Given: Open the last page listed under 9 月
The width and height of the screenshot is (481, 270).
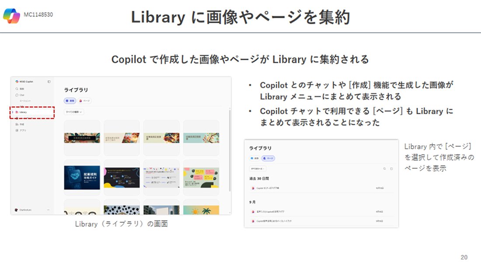Looking at the screenshot, I should [321, 221].
